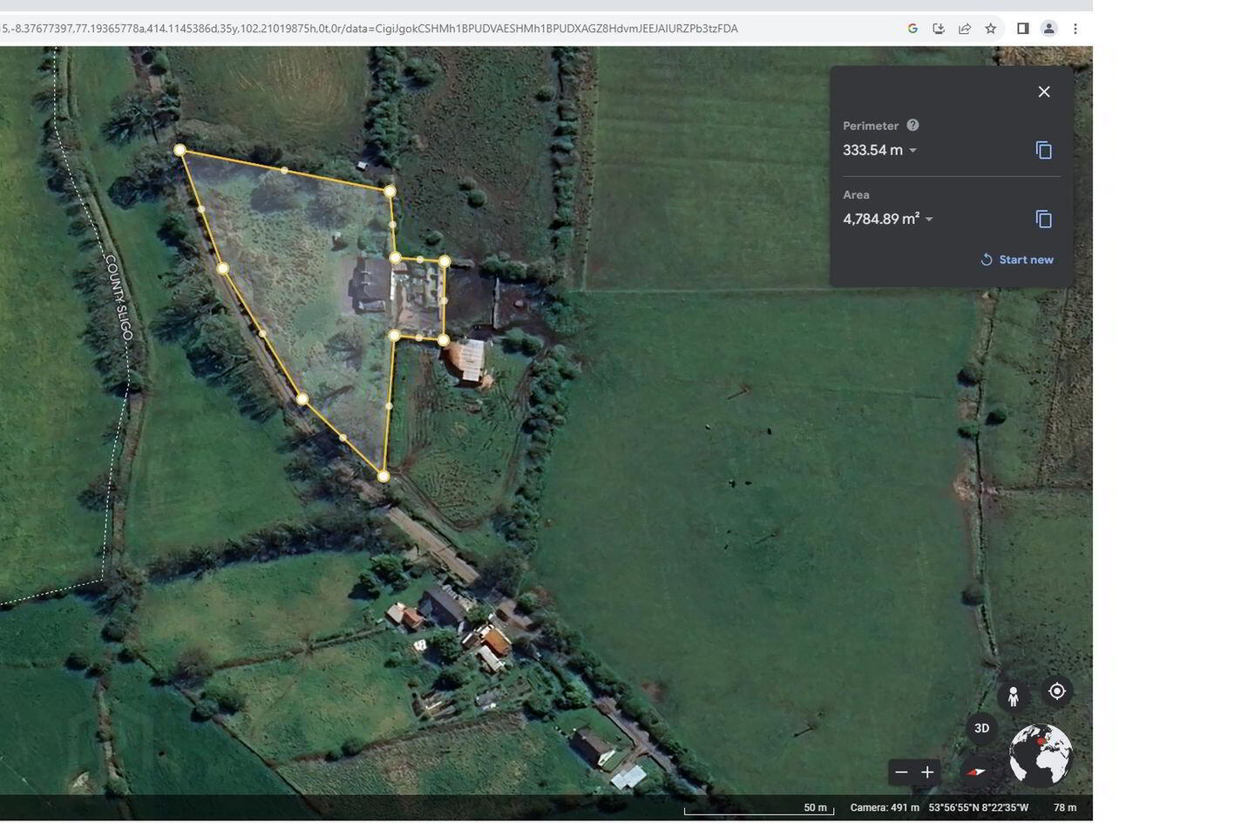The image size is (1255, 837).
Task: Bookmark this page with the star
Action: point(991,29)
